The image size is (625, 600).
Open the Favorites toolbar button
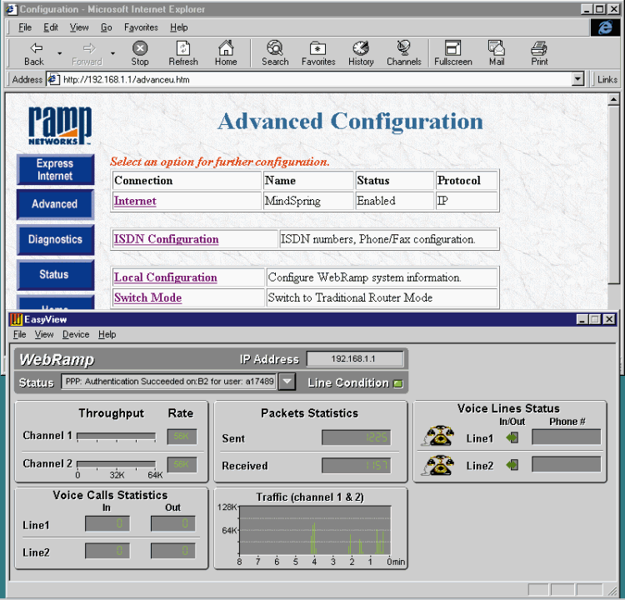pyautogui.click(x=318, y=53)
